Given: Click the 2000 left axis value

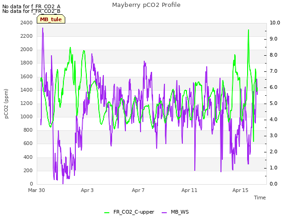Looking at the screenshot, I should pyautogui.click(x=27, y=50).
